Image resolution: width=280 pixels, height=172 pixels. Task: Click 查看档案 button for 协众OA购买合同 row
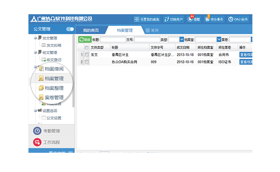(246, 62)
